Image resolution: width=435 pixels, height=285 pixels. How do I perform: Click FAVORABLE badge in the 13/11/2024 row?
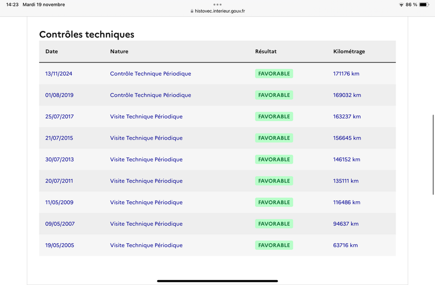pos(274,74)
